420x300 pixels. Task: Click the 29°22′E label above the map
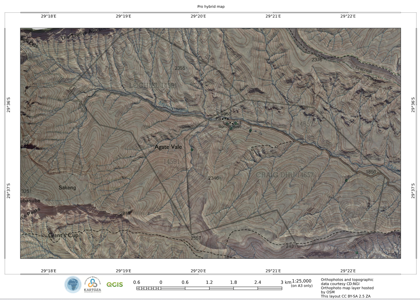[x=348, y=16]
